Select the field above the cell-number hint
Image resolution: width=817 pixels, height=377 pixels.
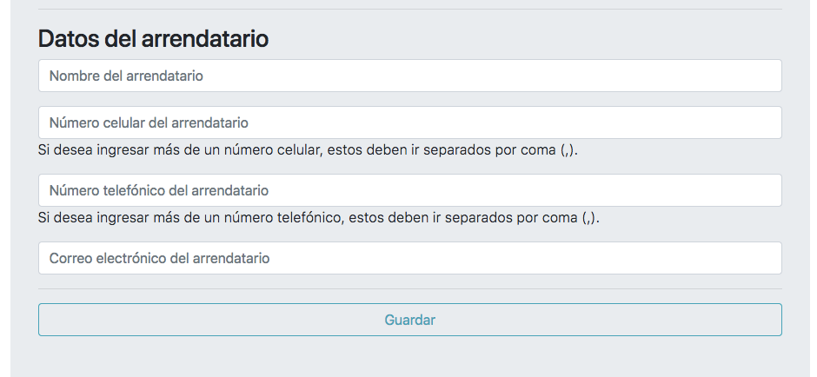tap(409, 122)
